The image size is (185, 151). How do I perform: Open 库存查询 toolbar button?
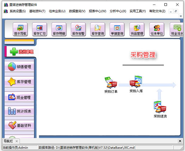[98, 29]
